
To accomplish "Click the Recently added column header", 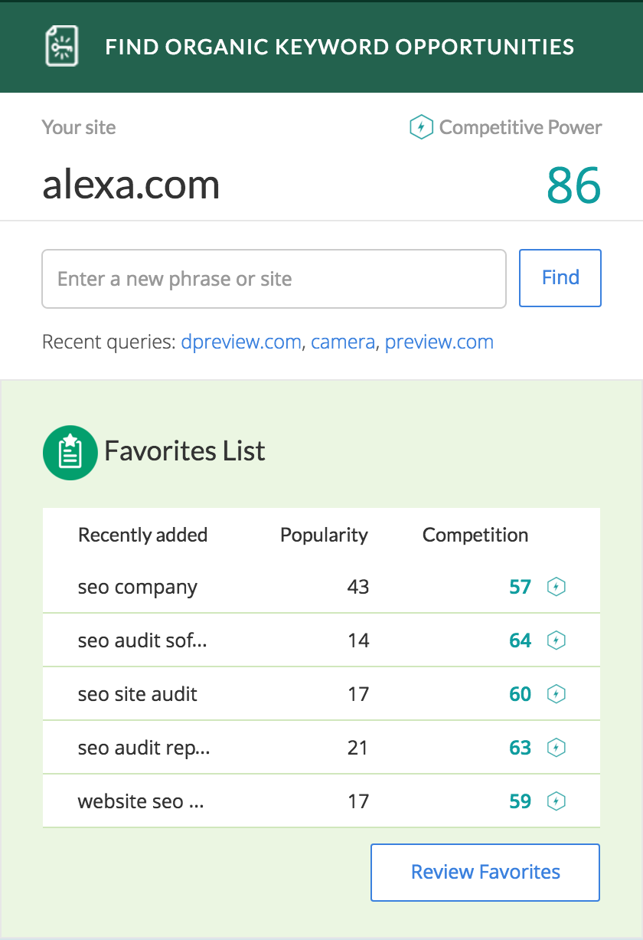I will [x=142, y=535].
